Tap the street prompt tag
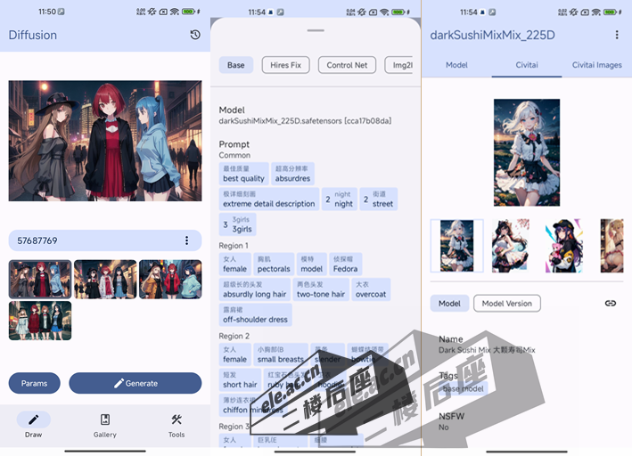This screenshot has width=632, height=456. pyautogui.click(x=379, y=199)
